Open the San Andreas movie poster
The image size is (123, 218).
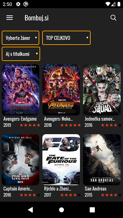tap(102, 160)
